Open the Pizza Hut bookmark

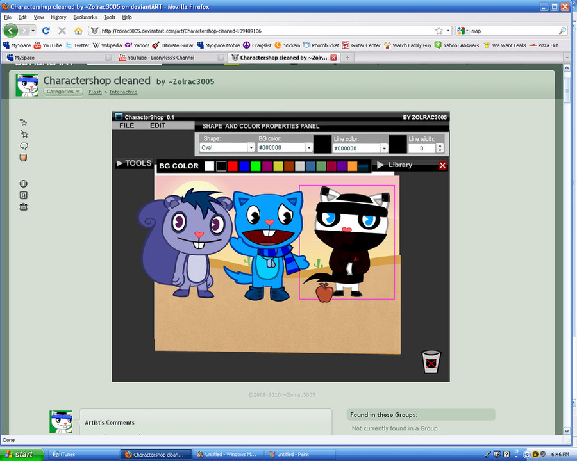[x=544, y=45]
